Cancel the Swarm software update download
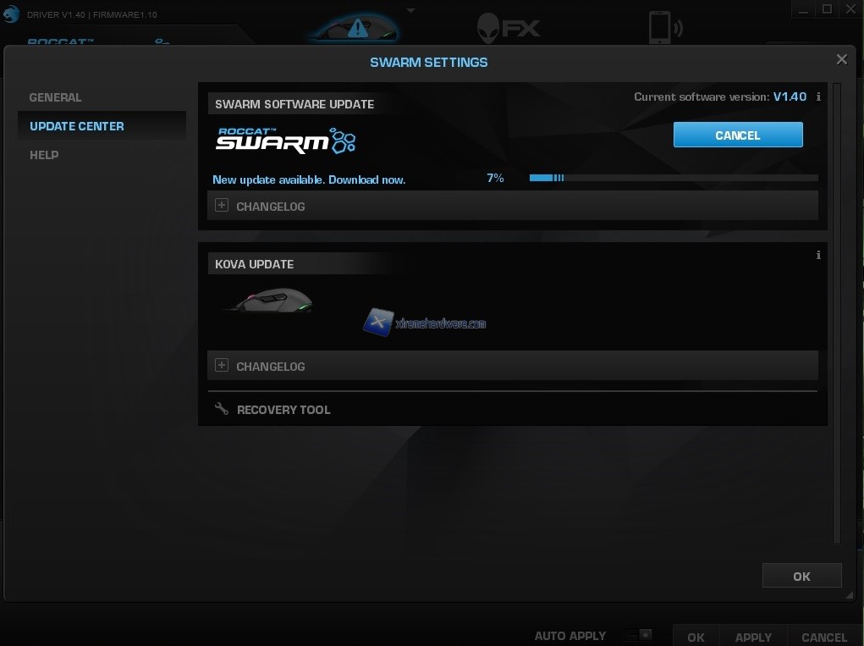The image size is (864, 646). point(737,135)
